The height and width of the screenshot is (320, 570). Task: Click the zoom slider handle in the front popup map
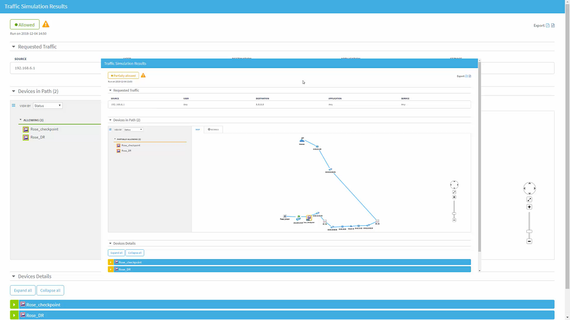pos(454,214)
